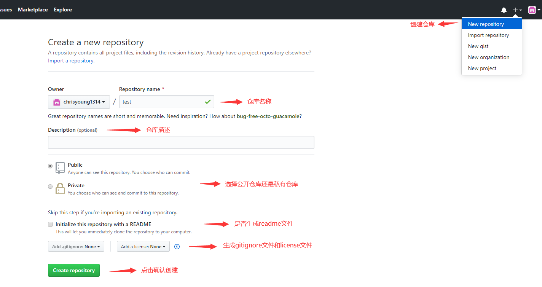Select the Private radio button

tap(50, 187)
